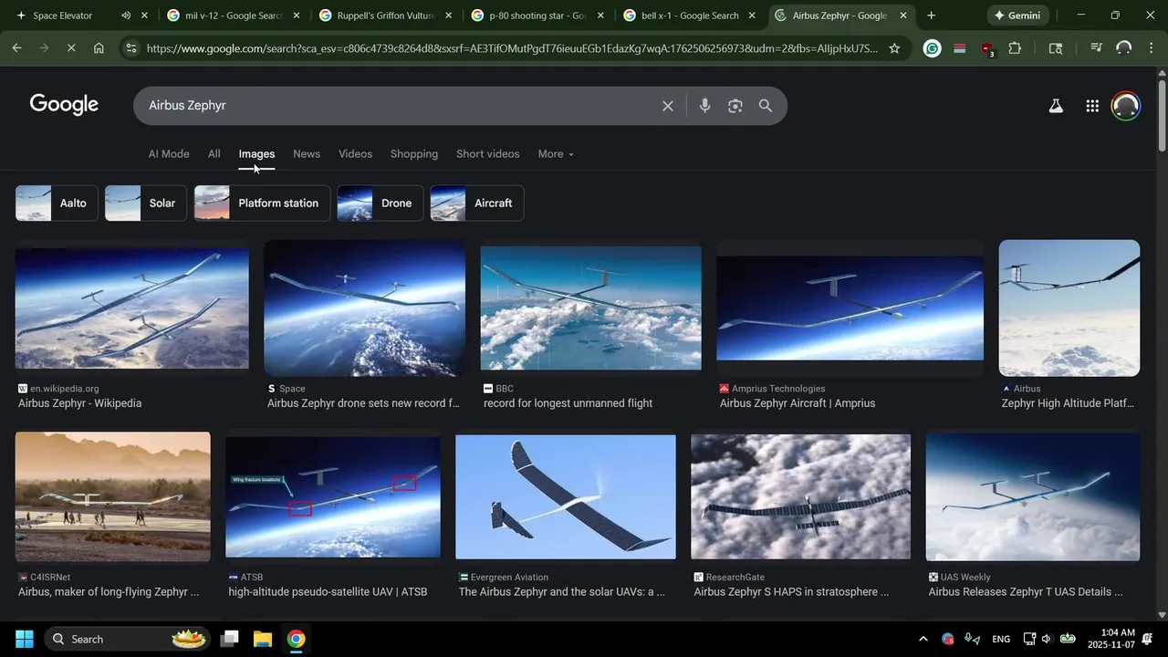Open the Shopping tab
The height and width of the screenshot is (657, 1168).
click(x=414, y=154)
